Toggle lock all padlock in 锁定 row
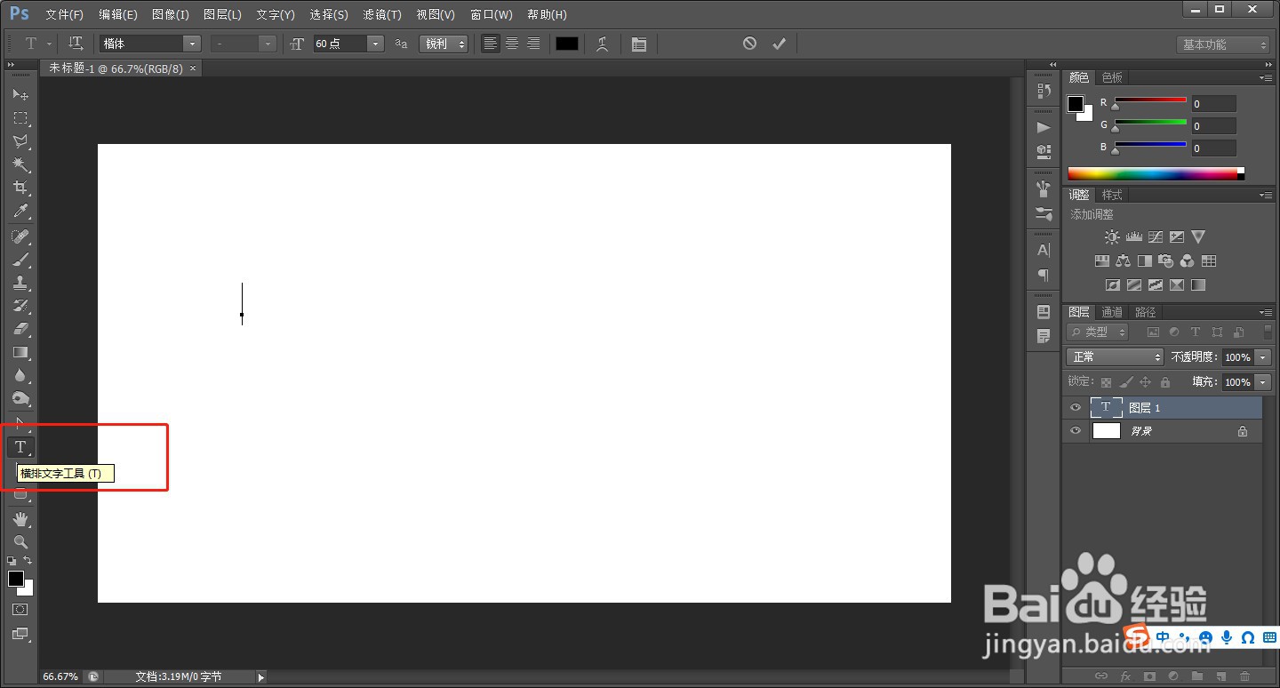This screenshot has width=1280, height=688. (x=1164, y=382)
